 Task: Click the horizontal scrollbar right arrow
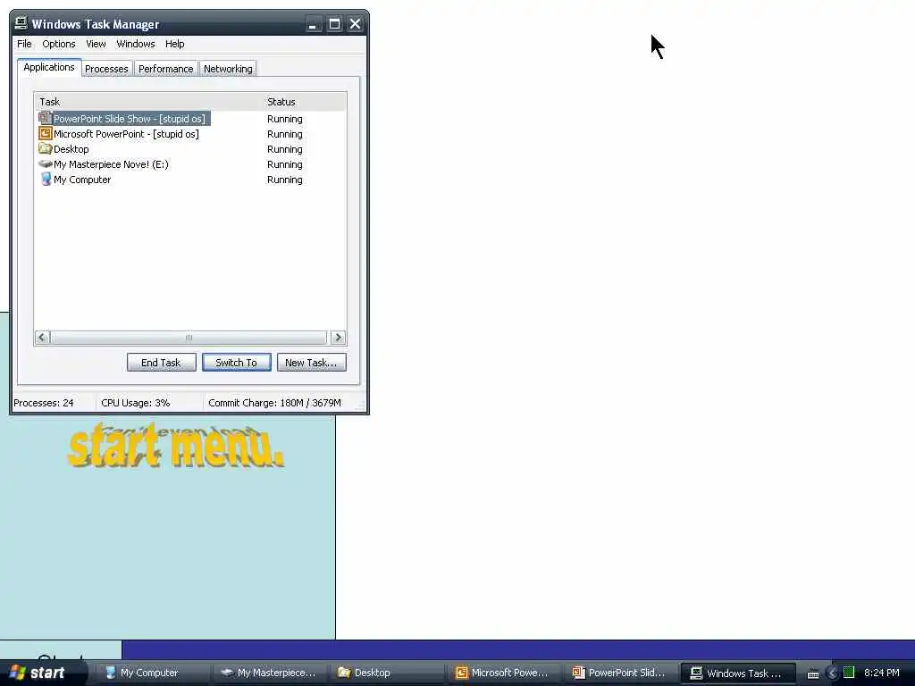coord(338,337)
